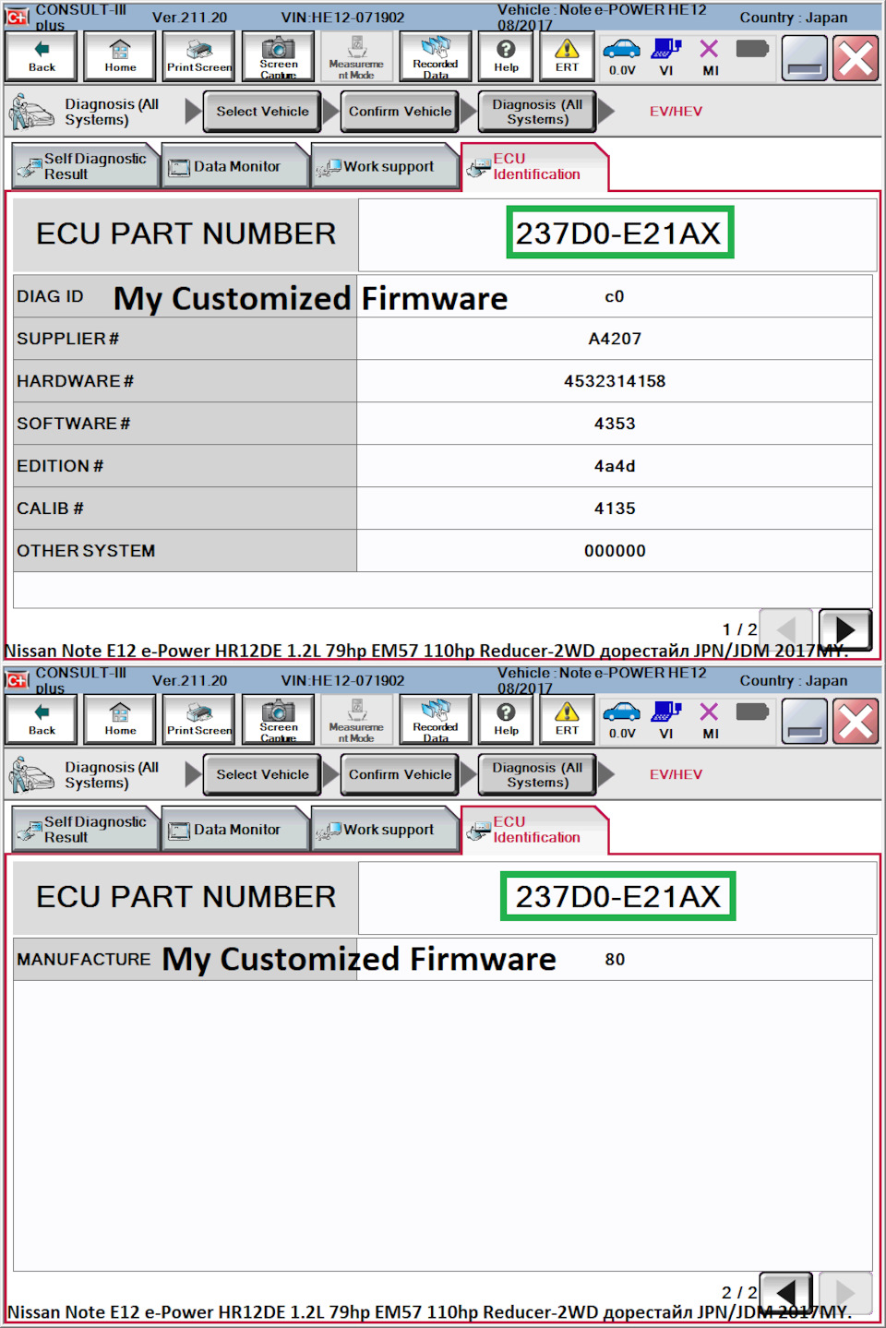Click HARDWARE # value 4532314158
The image size is (886, 1328).
tap(615, 381)
